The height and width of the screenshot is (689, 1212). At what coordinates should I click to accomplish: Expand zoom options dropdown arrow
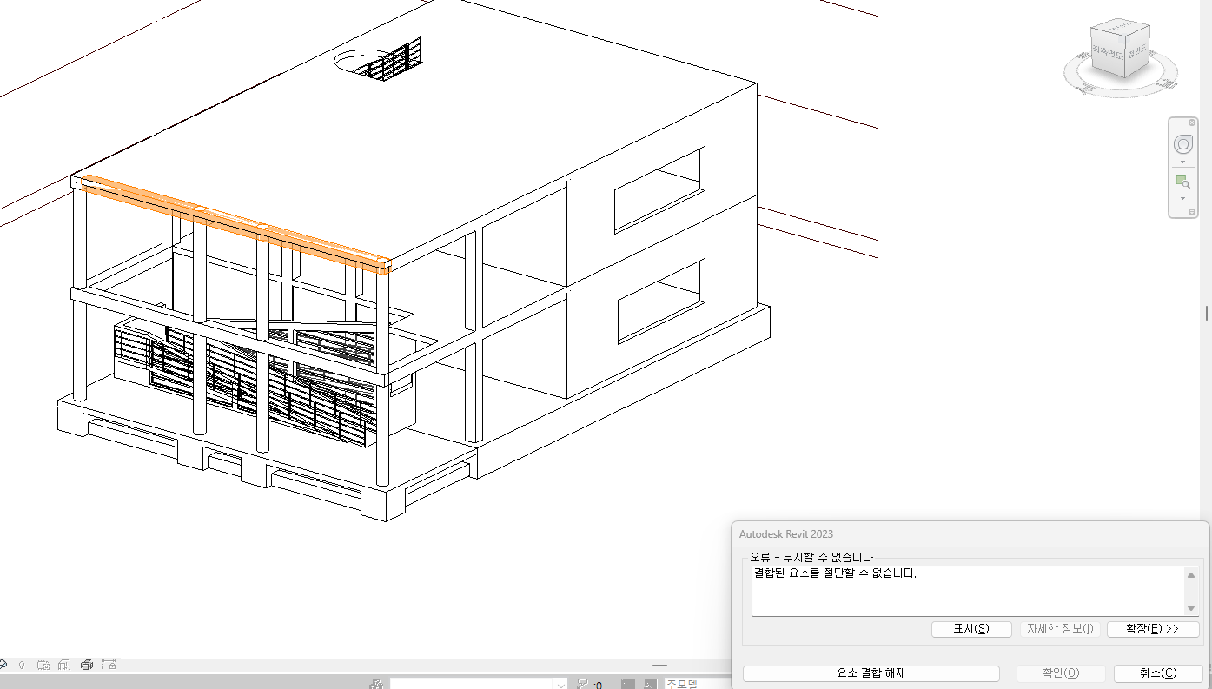coord(1182,199)
